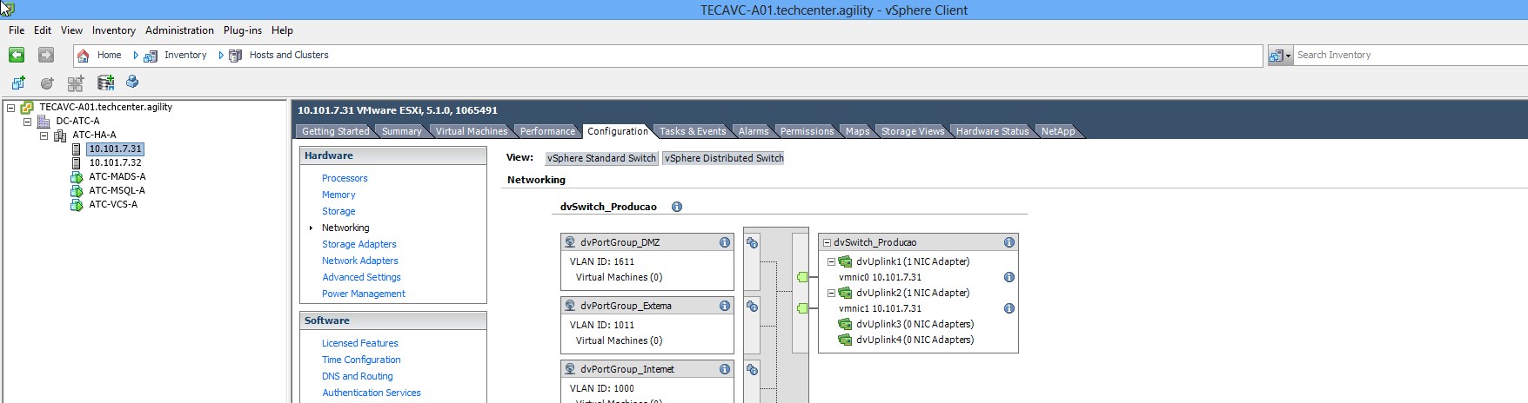Click the Home icon in breadcrumb
Image resolution: width=1528 pixels, height=403 pixels.
[x=84, y=56]
